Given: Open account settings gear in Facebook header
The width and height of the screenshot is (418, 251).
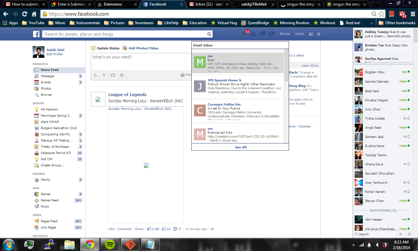Looking at the screenshot, I should pyautogui.click(x=319, y=34).
